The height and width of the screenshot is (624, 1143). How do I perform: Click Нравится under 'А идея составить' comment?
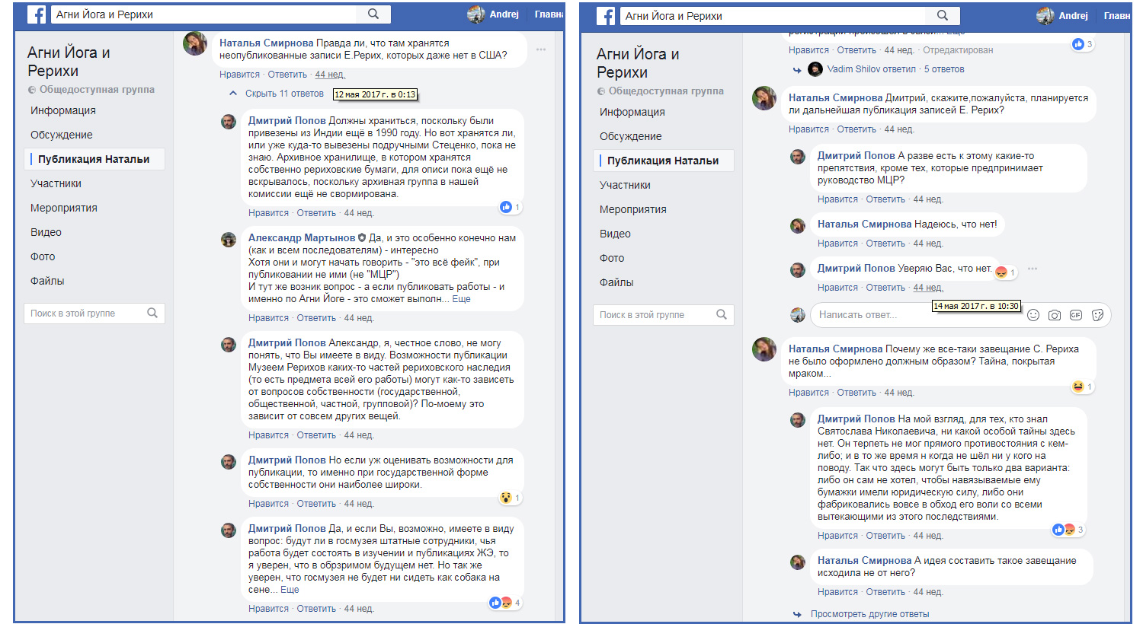(837, 592)
